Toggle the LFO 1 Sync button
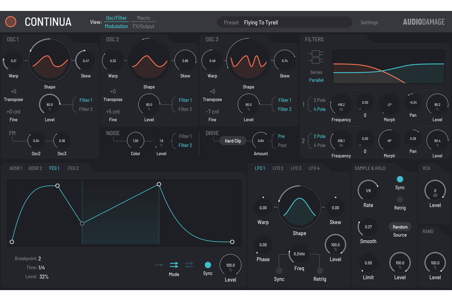The height and width of the screenshot is (301, 452). click(279, 271)
